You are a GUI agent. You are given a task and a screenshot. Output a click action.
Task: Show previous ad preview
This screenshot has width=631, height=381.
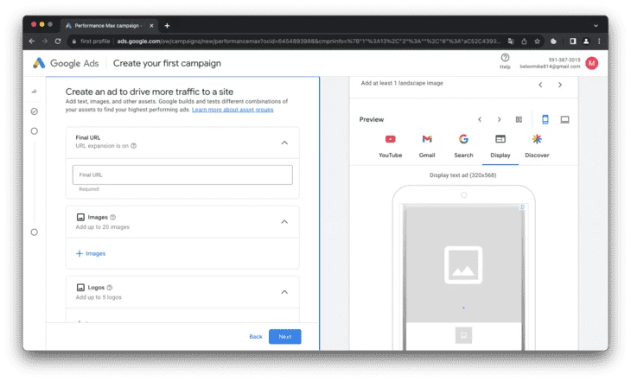[479, 119]
